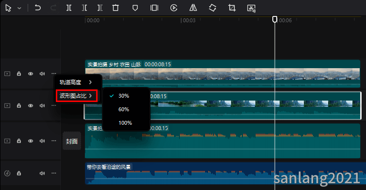
Task: Open more options on third track
Action: tap(54, 141)
